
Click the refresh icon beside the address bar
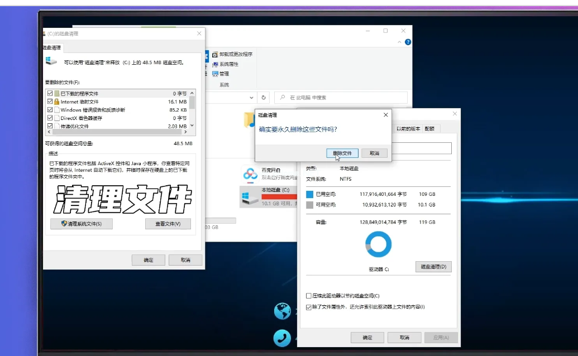264,97
